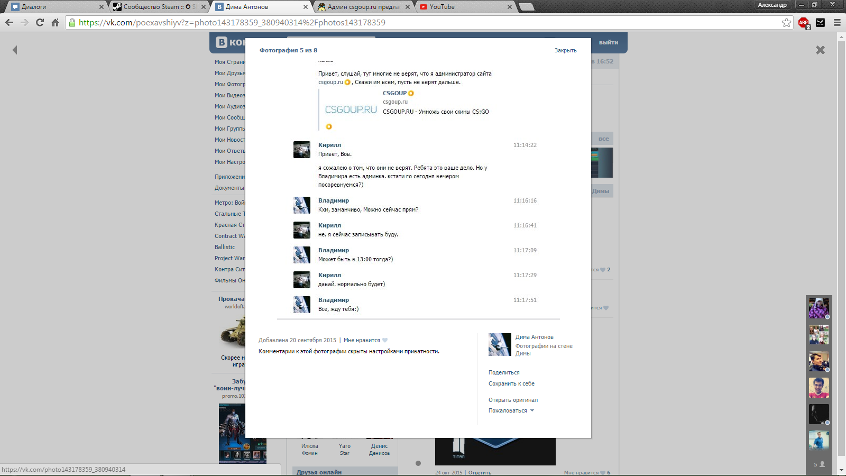Like the photo with the heart icon
The image size is (846, 476).
(385, 340)
